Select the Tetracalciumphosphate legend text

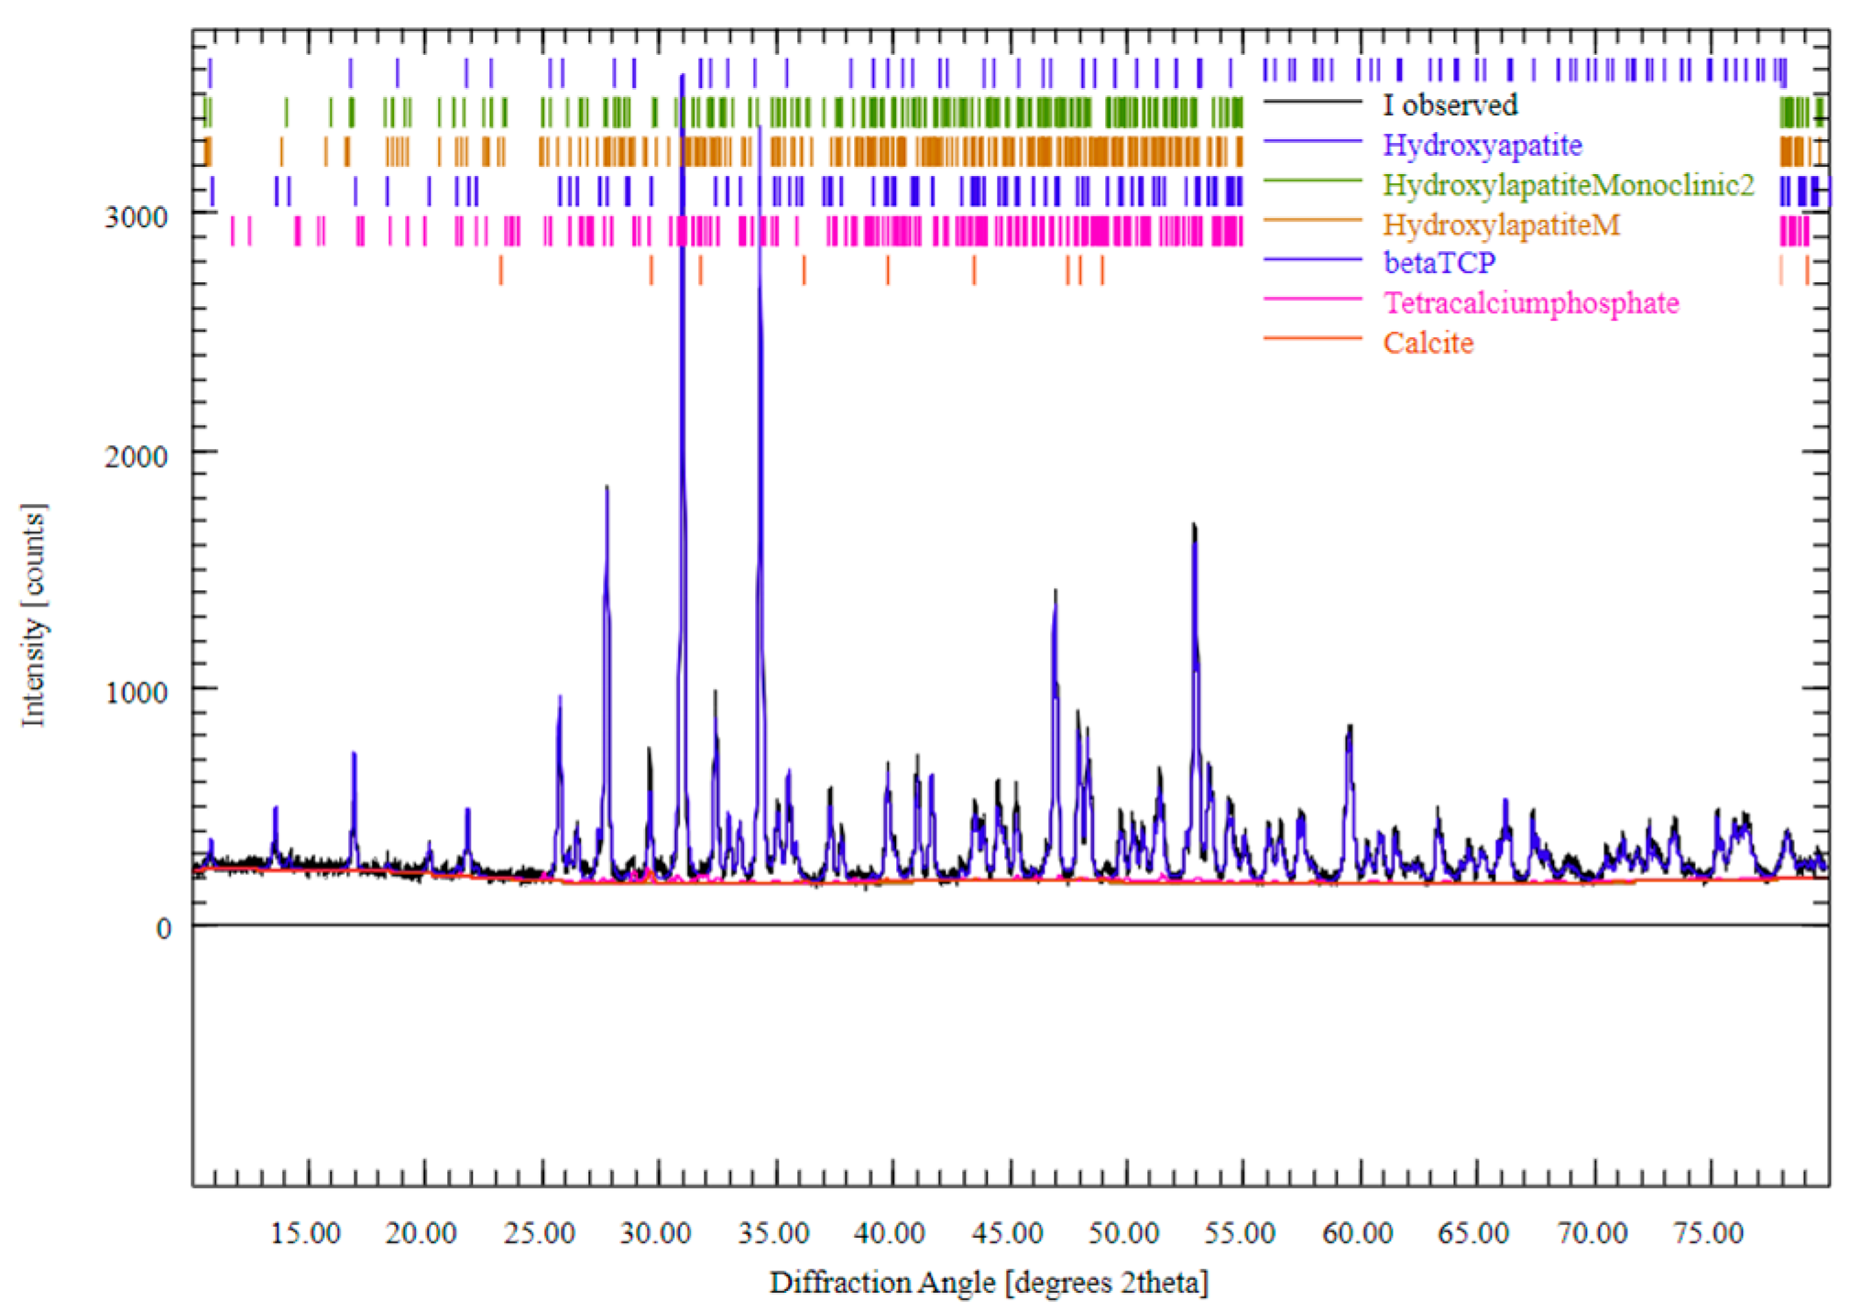1530,303
